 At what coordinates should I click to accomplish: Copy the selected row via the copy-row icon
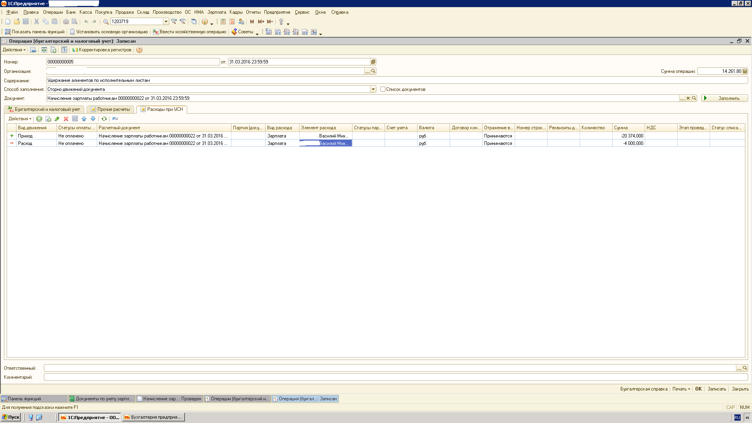pos(48,119)
